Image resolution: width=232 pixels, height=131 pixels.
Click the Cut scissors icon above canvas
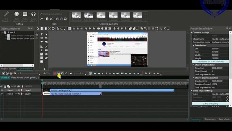[38, 28]
